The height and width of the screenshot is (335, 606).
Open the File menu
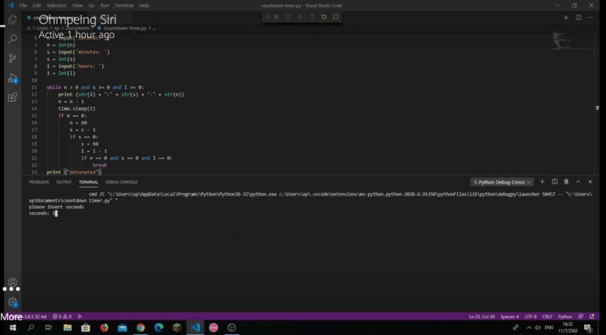[23, 6]
